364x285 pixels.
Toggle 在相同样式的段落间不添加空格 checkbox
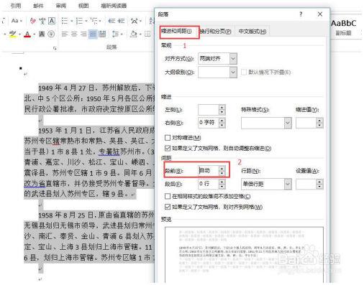[x=168, y=196]
